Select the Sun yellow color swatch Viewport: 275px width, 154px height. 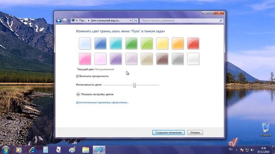pyautogui.click(x=162, y=43)
